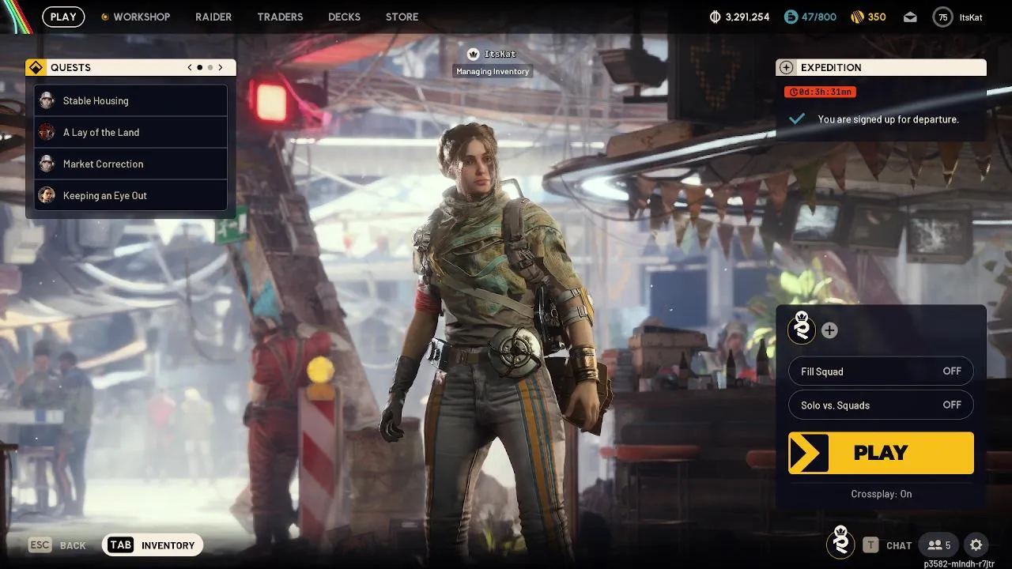Image resolution: width=1012 pixels, height=569 pixels.
Task: Click the Crossplay: On label
Action: pyautogui.click(x=881, y=494)
